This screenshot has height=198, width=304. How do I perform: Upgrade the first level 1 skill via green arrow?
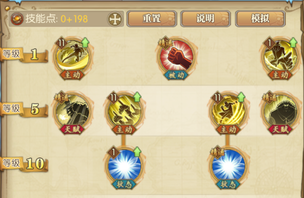(85, 42)
